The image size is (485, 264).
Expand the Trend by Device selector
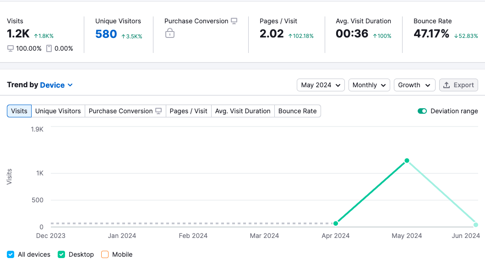coord(70,85)
